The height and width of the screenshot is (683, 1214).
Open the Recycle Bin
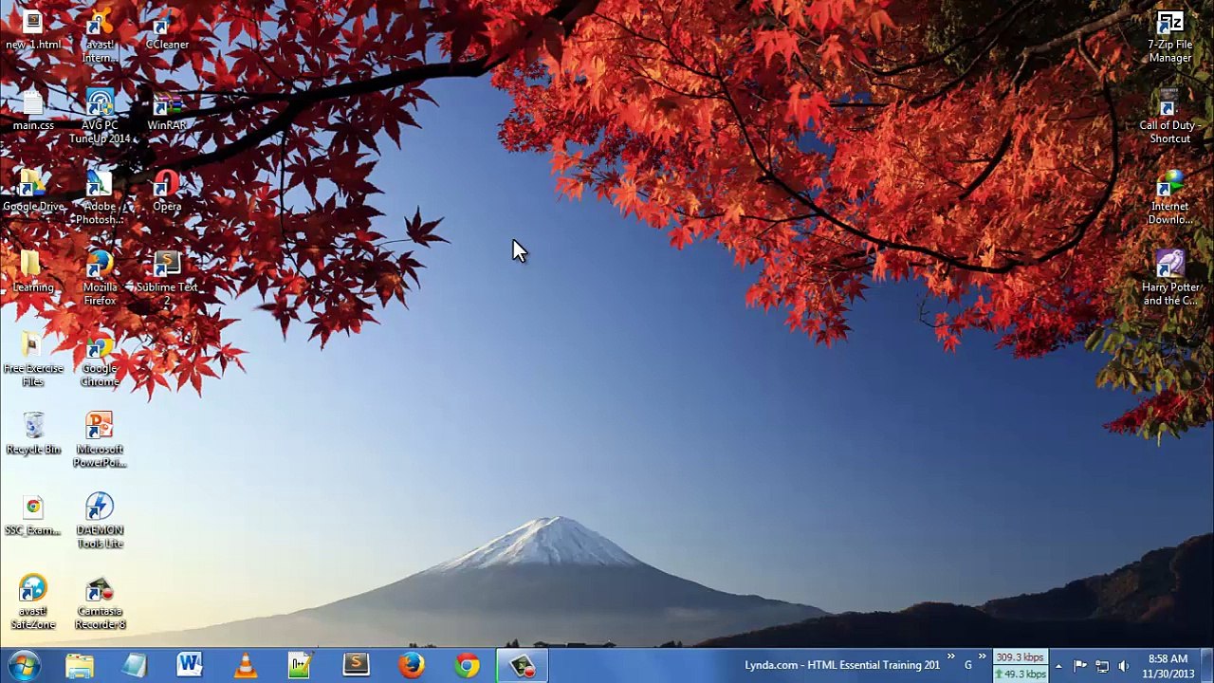tap(33, 434)
